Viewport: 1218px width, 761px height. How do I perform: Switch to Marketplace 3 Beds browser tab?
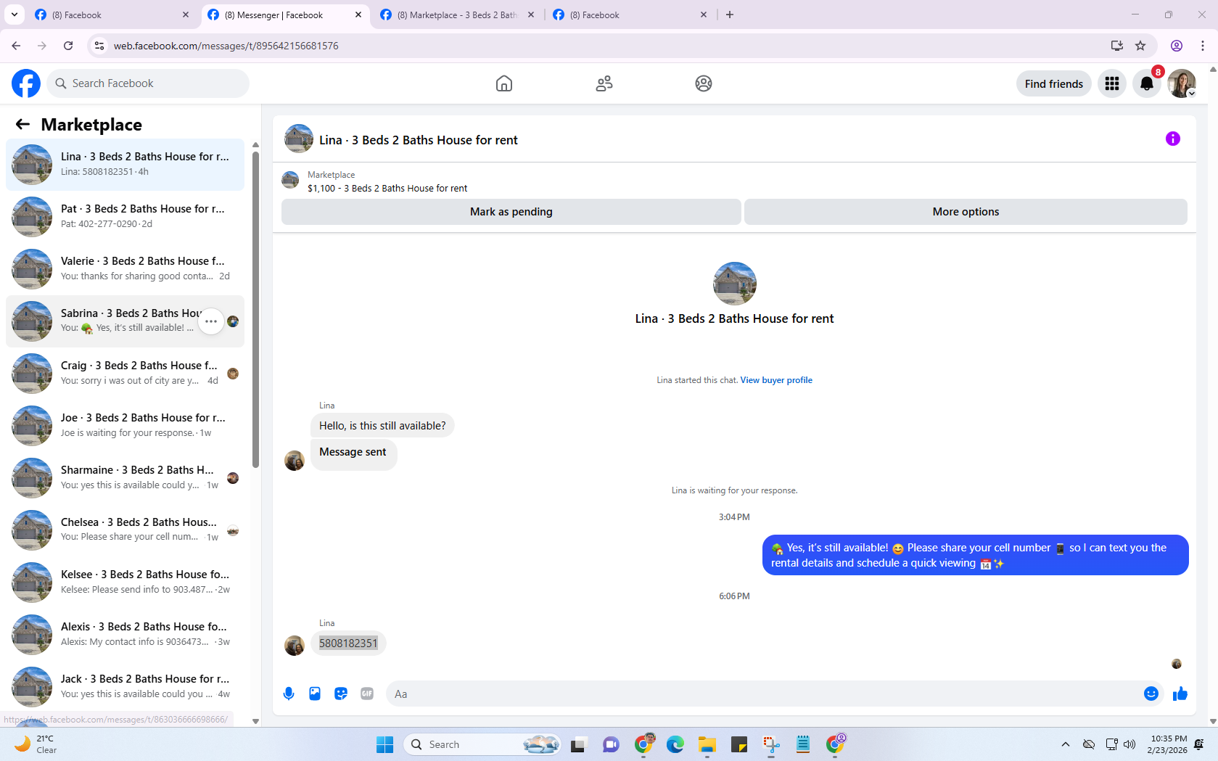(x=457, y=15)
